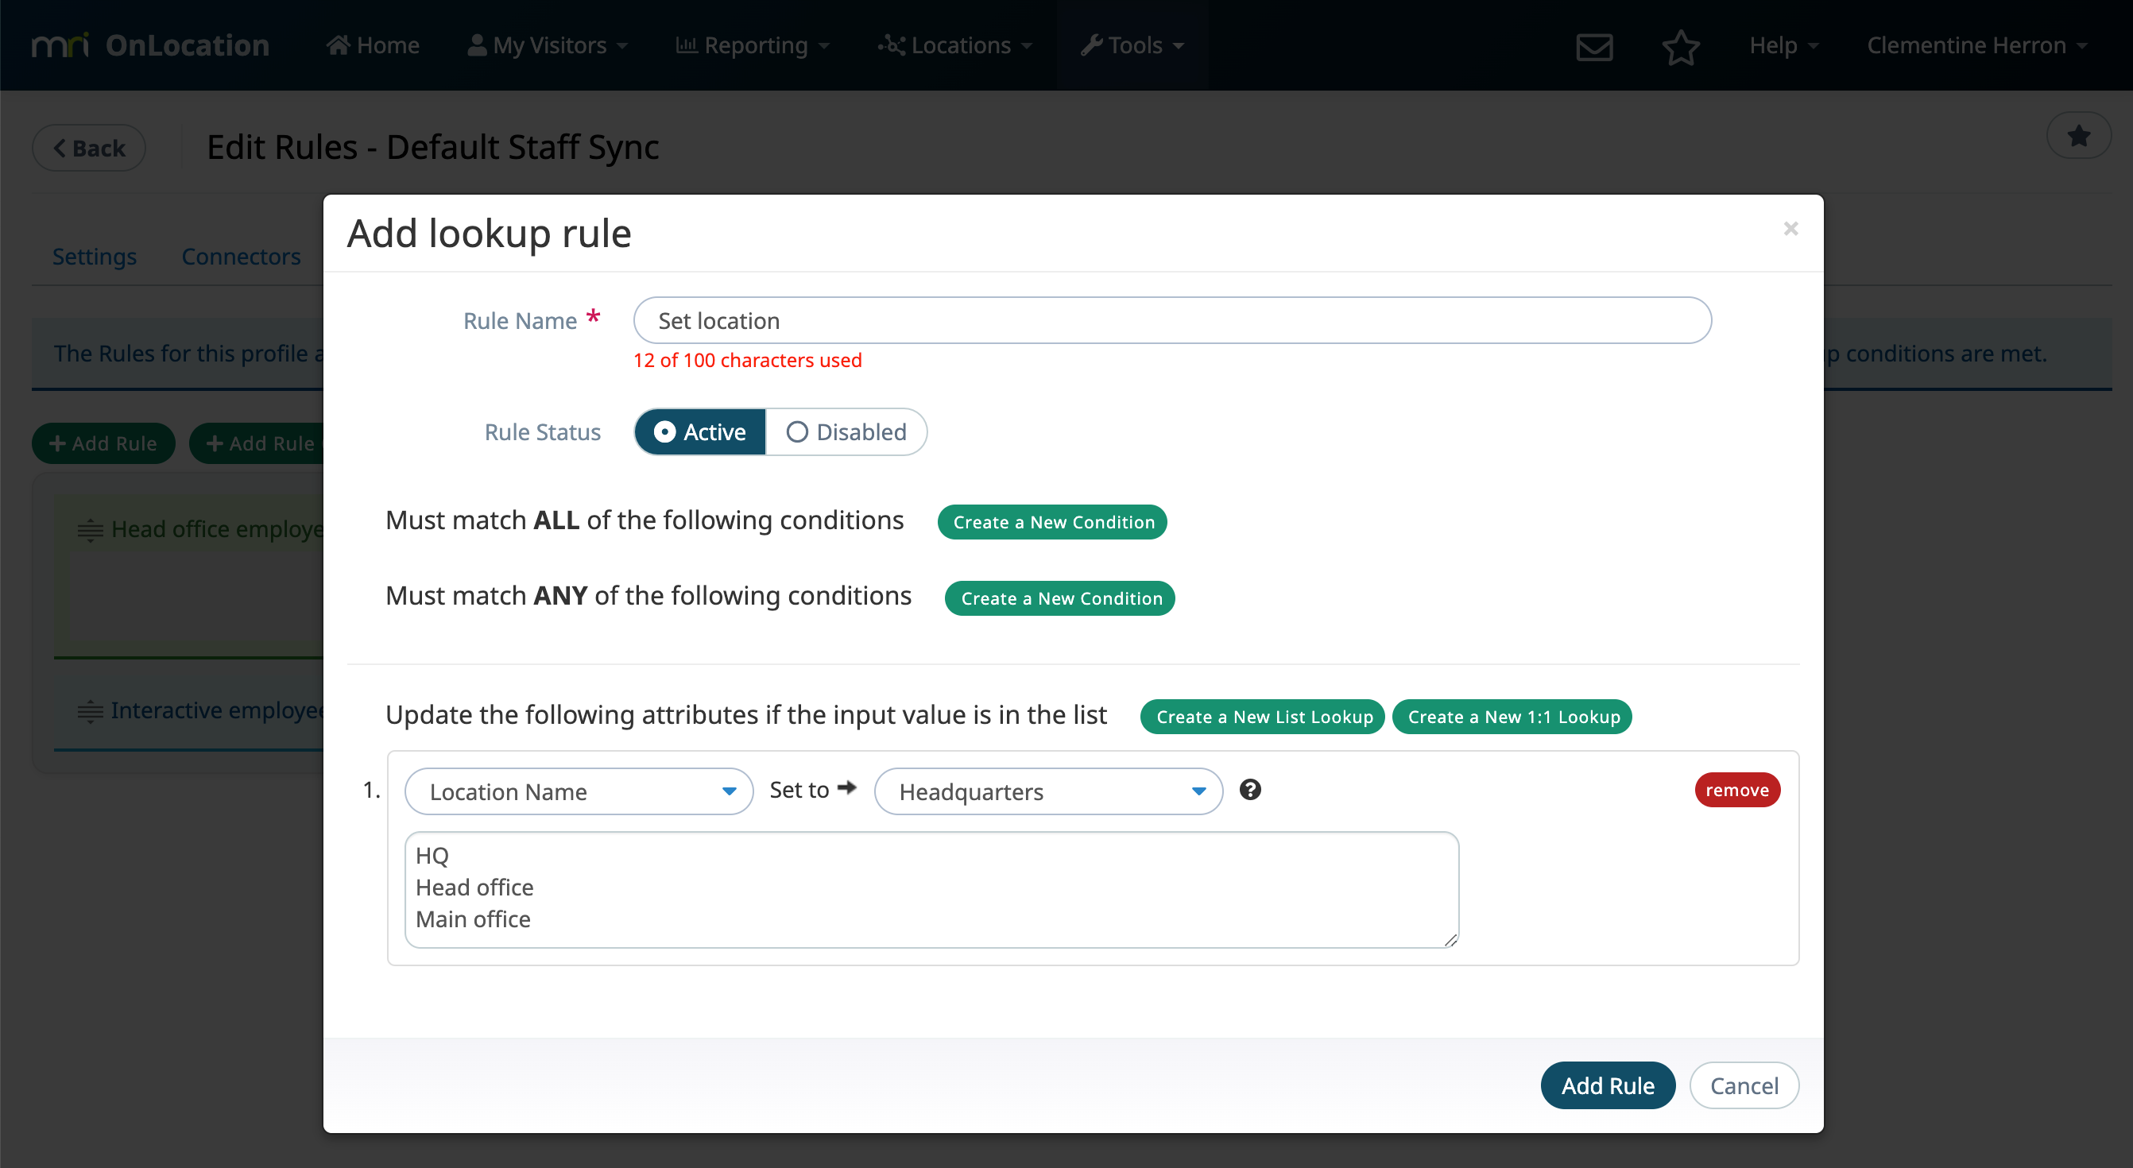Screen dimensions: 2133x1168
Task: Click Create a New 1:1 Lookup
Action: (x=1513, y=717)
